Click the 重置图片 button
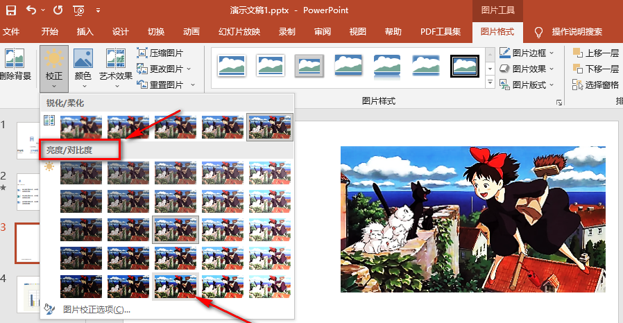Image resolution: width=623 pixels, height=323 pixels. [x=160, y=85]
